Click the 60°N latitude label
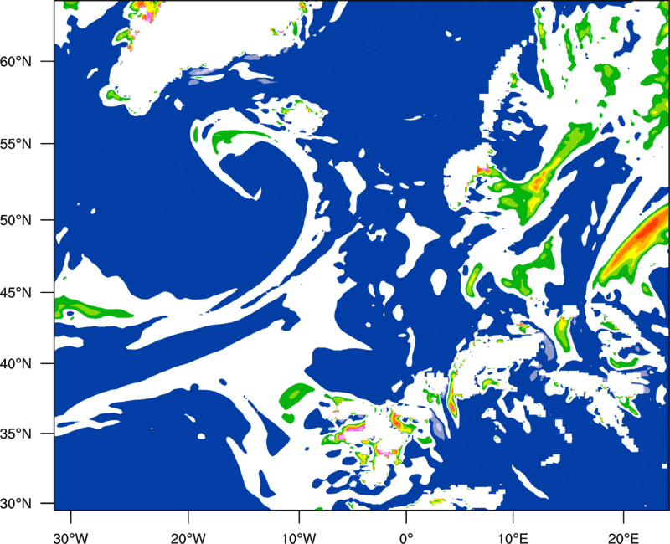670x544 pixels. coord(16,61)
